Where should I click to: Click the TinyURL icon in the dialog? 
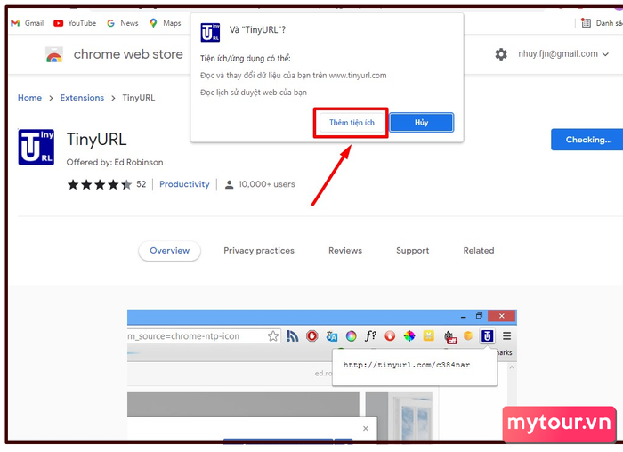pyautogui.click(x=210, y=33)
